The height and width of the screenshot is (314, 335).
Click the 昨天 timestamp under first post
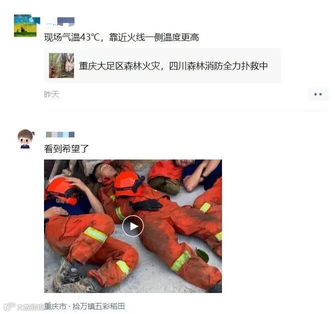tap(51, 94)
